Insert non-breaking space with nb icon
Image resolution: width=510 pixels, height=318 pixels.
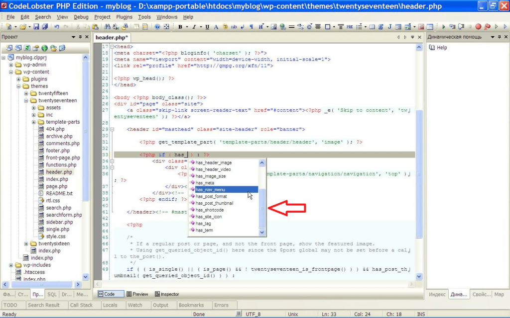click(234, 27)
